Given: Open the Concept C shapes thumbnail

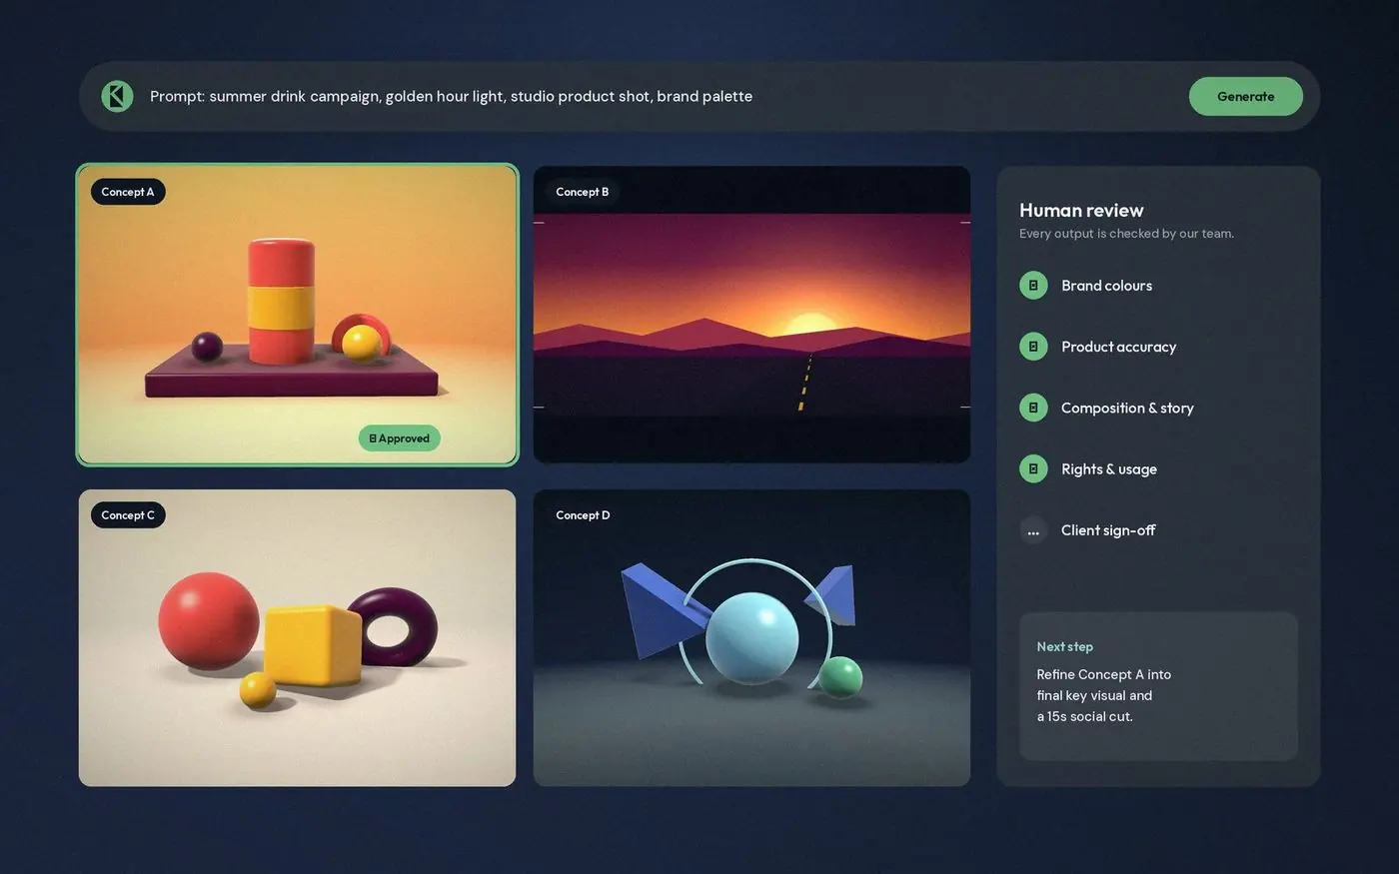Looking at the screenshot, I should (298, 637).
